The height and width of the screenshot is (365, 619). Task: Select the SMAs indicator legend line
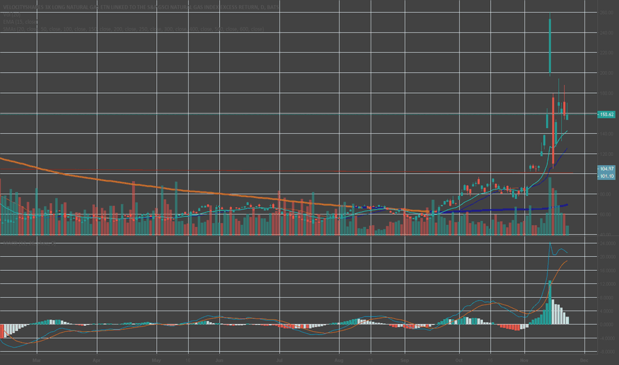coord(133,29)
